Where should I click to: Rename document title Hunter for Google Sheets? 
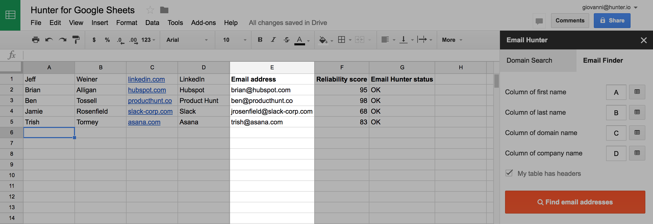[83, 10]
